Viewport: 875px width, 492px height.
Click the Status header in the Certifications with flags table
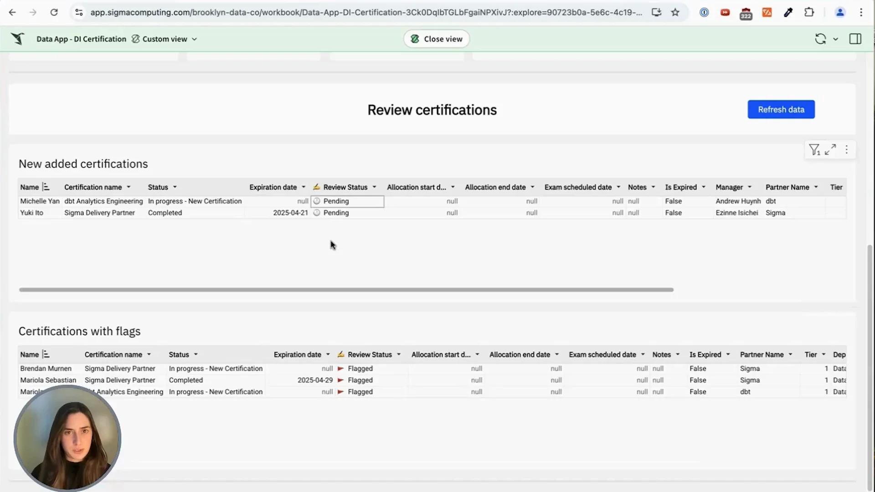pos(179,354)
